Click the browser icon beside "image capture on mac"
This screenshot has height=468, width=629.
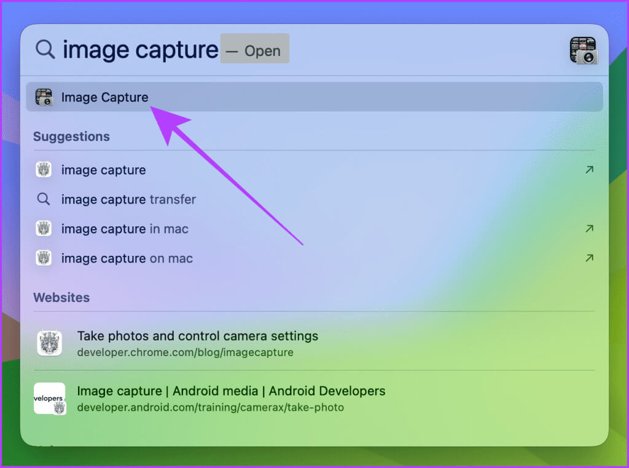[44, 258]
